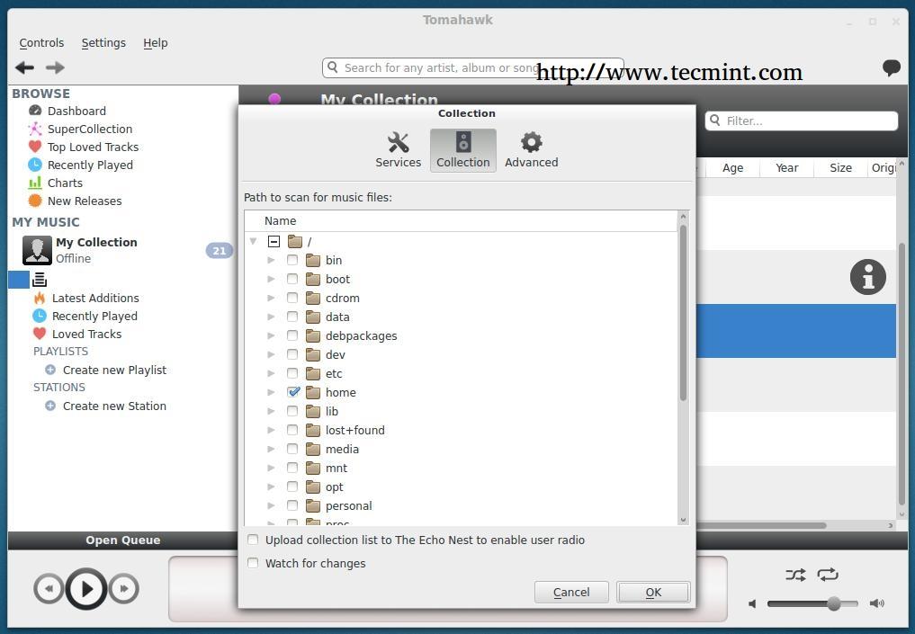Click the speech bubble icon at top right
This screenshot has height=634, width=915.
coord(891,67)
